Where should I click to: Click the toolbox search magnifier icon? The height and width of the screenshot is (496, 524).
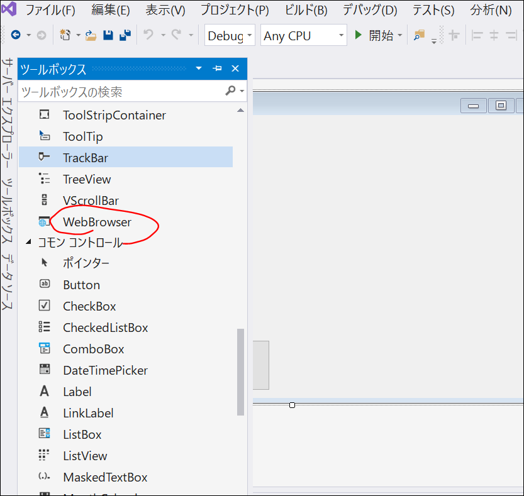point(230,91)
